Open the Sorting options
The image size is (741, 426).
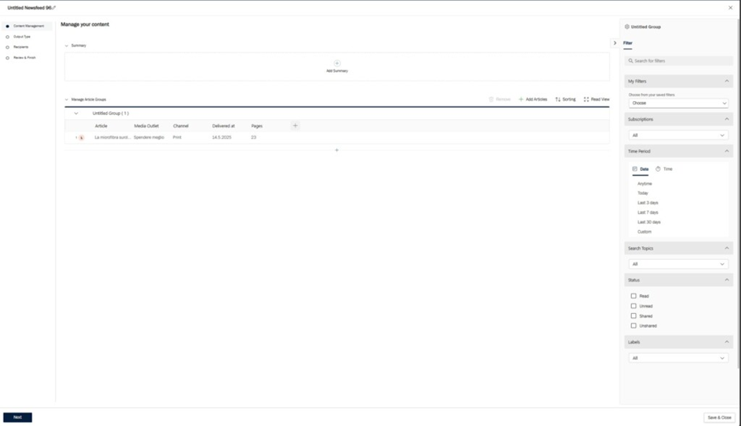click(565, 99)
